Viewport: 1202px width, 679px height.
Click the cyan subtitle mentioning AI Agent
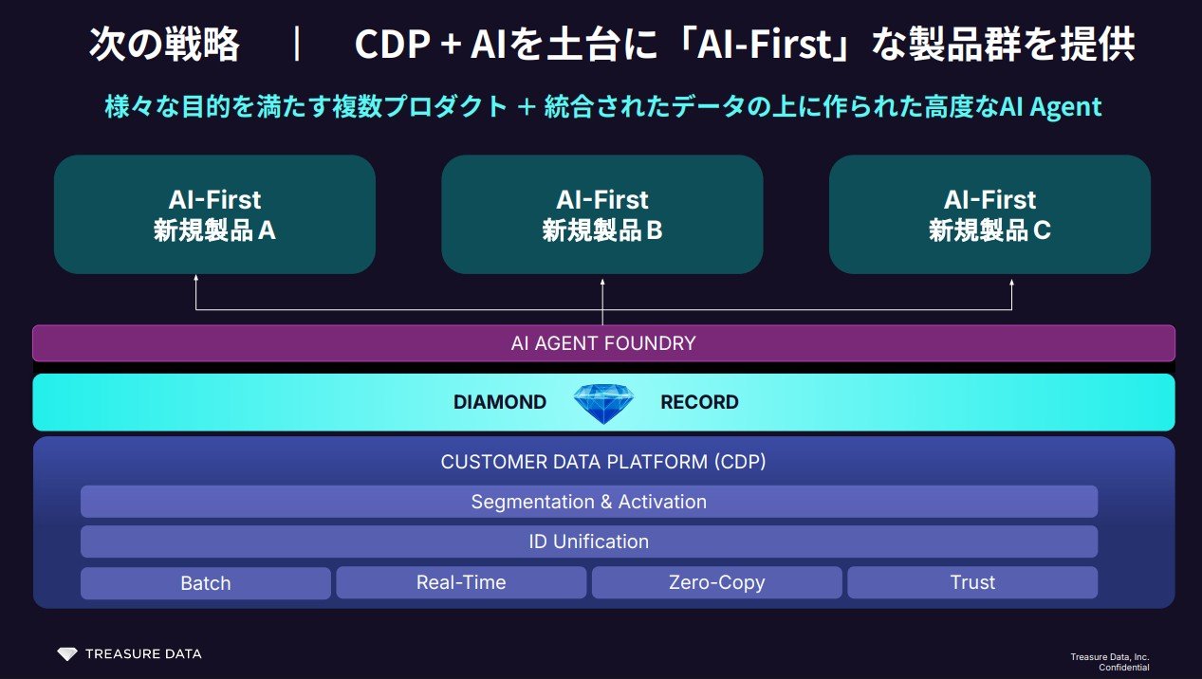pos(603,106)
